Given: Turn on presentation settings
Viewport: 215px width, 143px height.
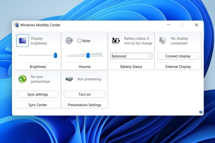Looking at the screenshot, I should click(85, 94).
